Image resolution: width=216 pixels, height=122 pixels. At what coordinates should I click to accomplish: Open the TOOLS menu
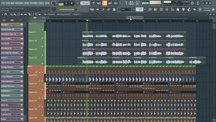(41, 3)
